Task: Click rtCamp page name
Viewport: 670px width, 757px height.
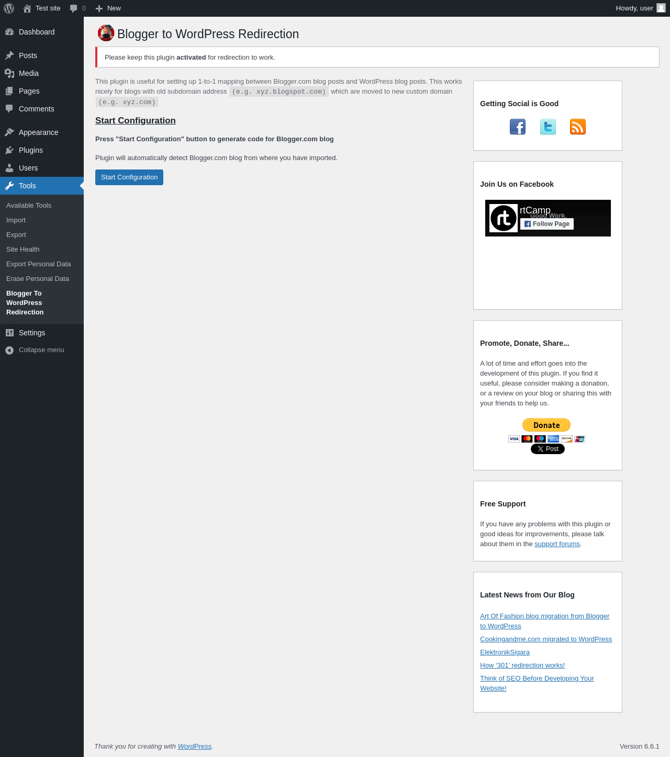Action: pyautogui.click(x=535, y=210)
